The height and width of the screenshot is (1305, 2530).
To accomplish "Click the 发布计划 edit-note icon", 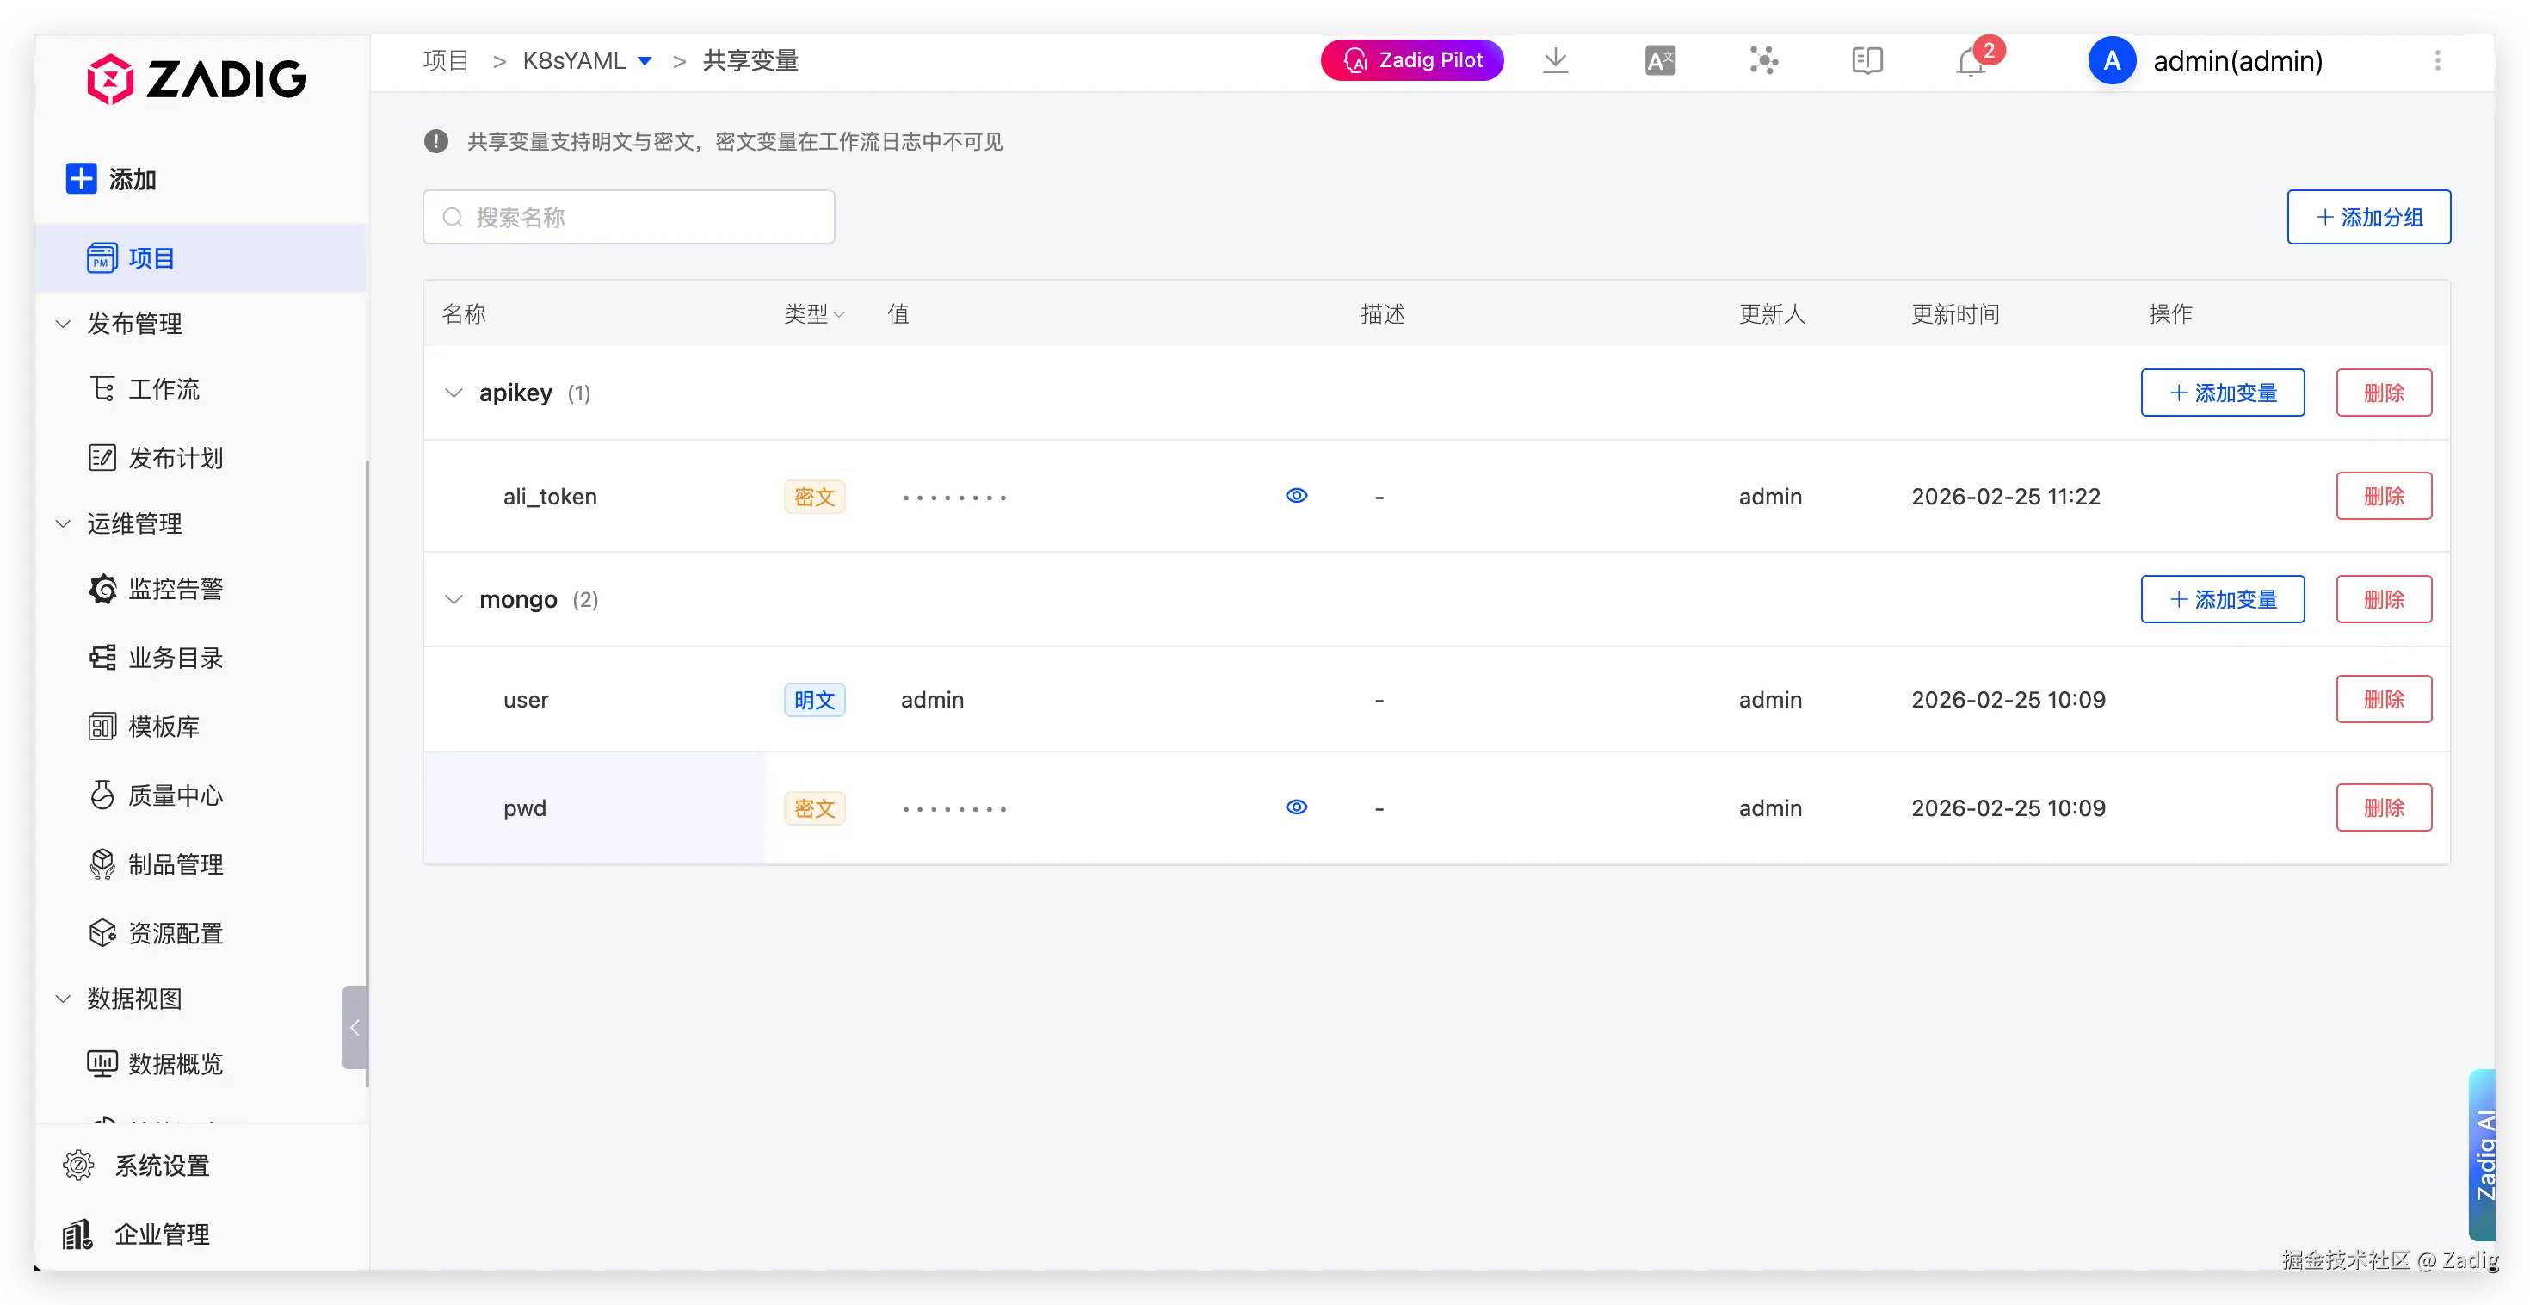I will pyautogui.click(x=102, y=458).
